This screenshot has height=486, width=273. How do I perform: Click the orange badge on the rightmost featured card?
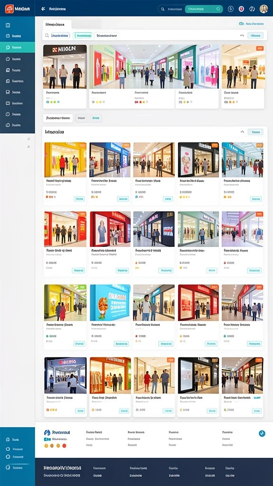coord(260,48)
